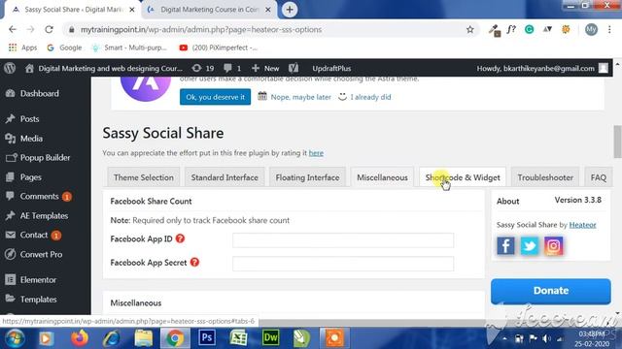This screenshot has width=622, height=349.
Task: Open UpdraftPlus in admin bar
Action: click(x=331, y=68)
